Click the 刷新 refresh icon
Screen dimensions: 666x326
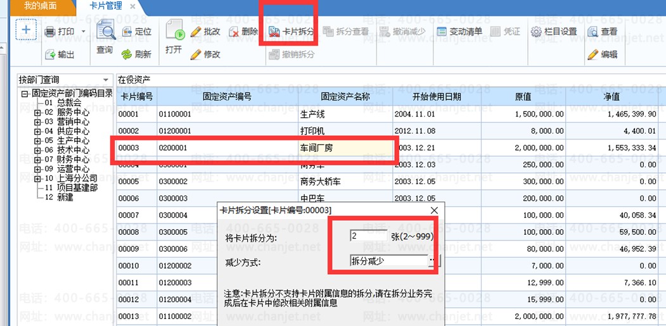127,54
